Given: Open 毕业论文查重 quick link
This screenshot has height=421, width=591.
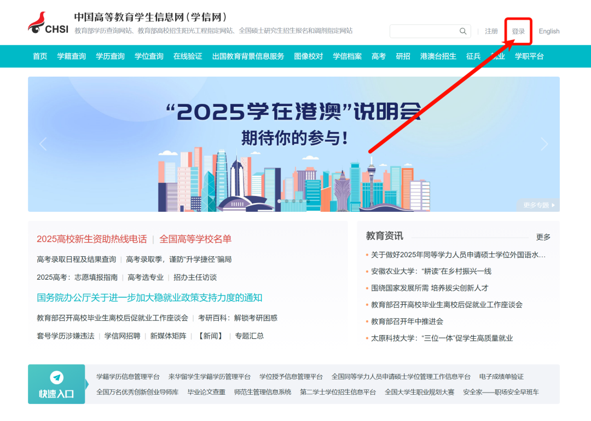Looking at the screenshot, I should point(206,393).
